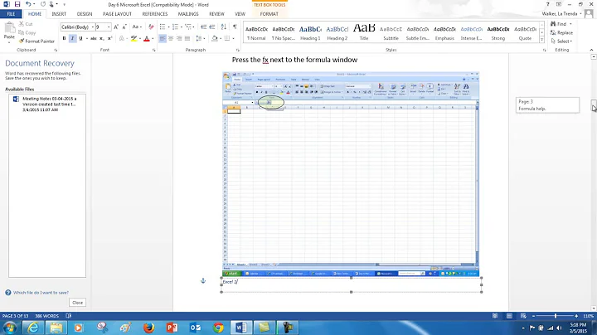The width and height of the screenshot is (597, 335).
Task: Toggle strikethrough formatting
Action: [93, 38]
